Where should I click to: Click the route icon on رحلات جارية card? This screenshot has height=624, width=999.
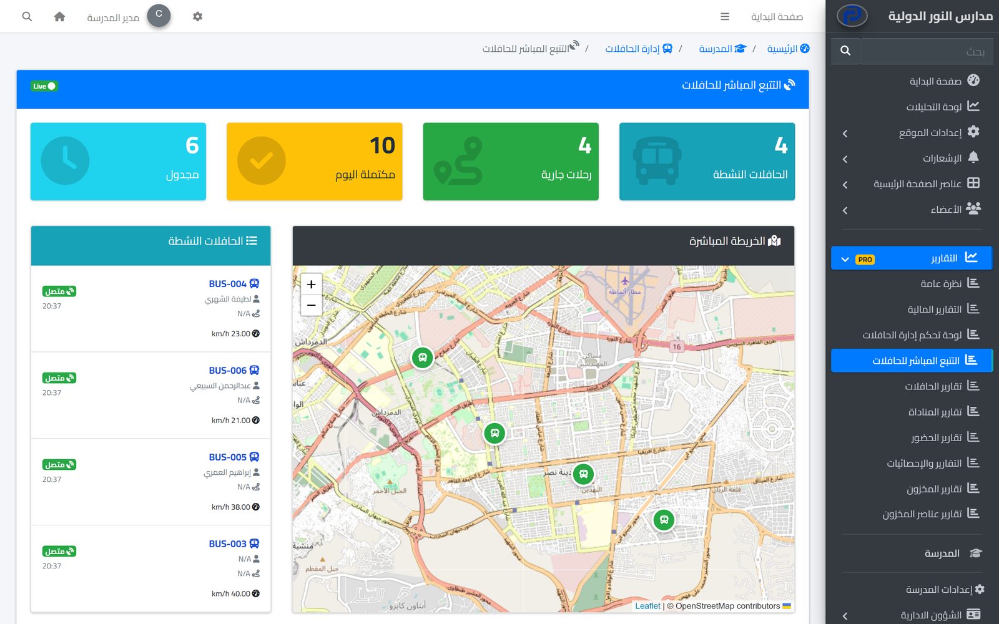[458, 161]
